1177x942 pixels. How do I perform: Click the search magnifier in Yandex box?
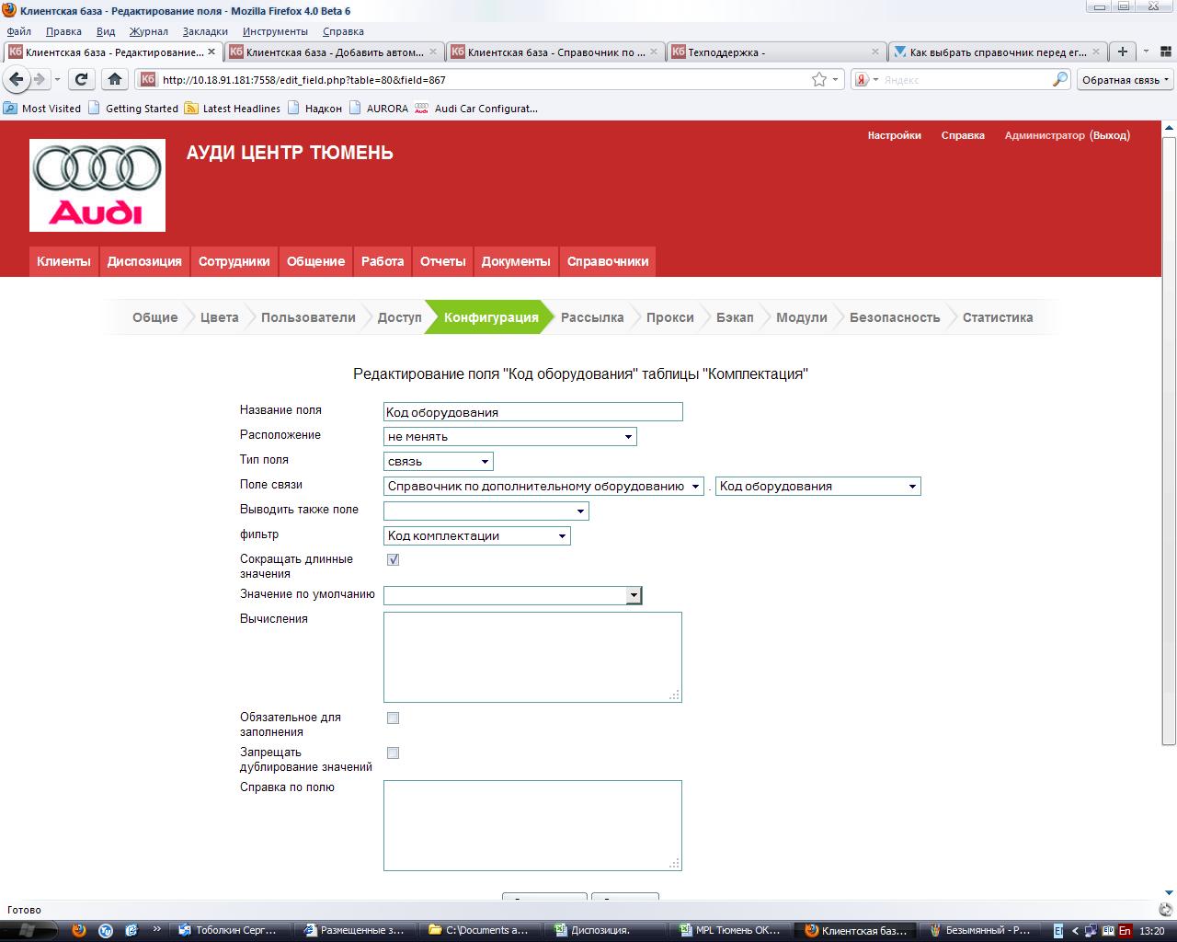[1060, 79]
